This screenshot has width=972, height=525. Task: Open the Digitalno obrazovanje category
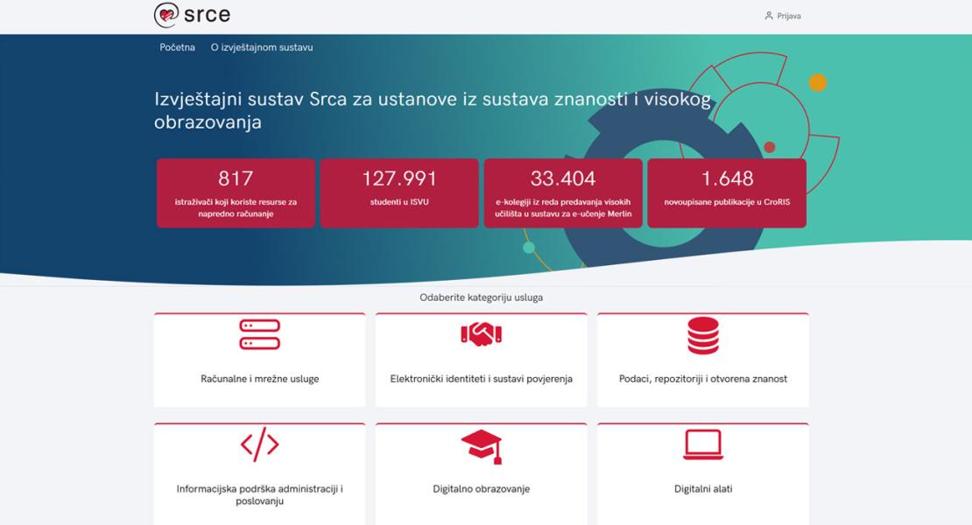tap(481, 489)
